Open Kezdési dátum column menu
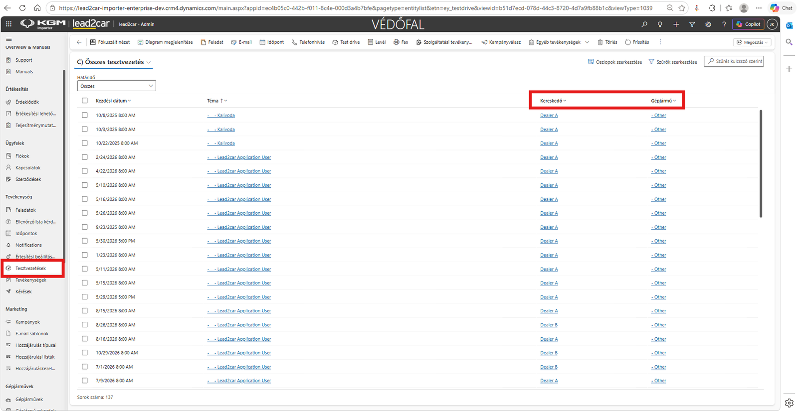This screenshot has height=411, width=798. pos(113,101)
